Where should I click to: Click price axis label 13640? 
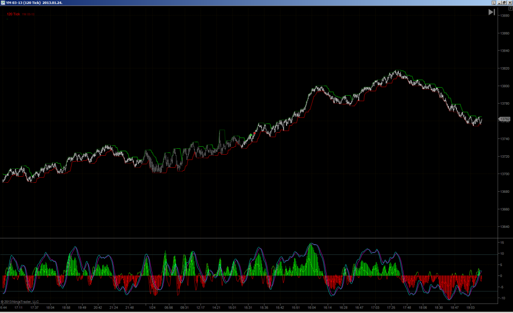click(505, 227)
